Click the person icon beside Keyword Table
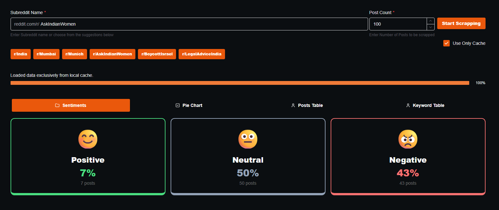Screen dimensions: 499x210 point(408,105)
